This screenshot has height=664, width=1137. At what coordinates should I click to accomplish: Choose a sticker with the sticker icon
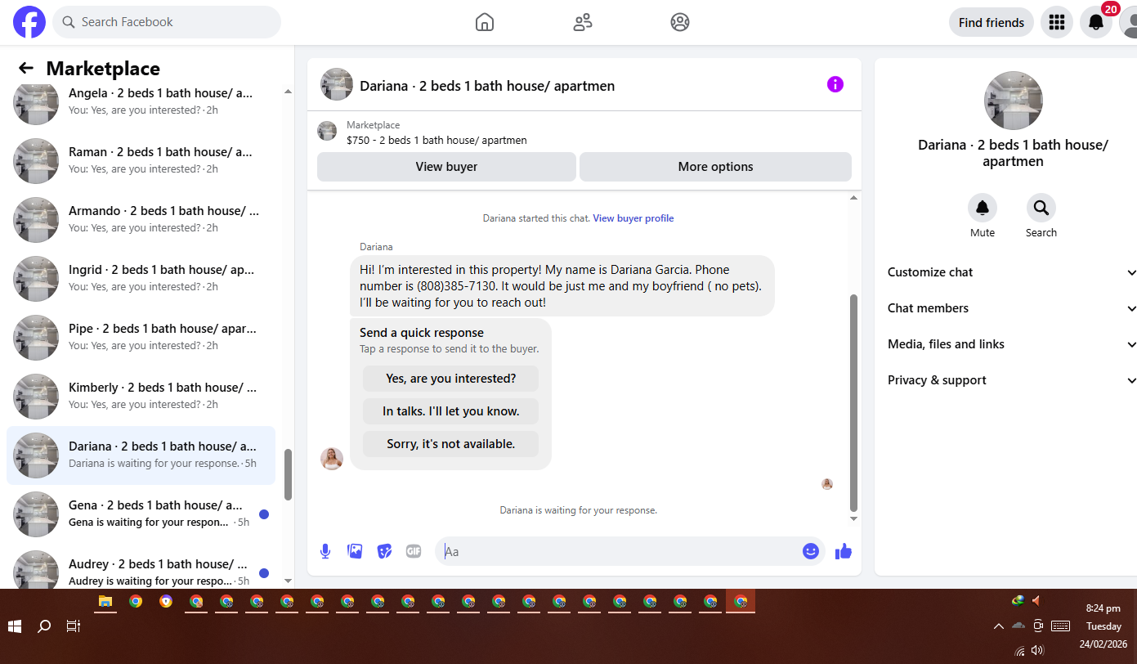point(384,551)
